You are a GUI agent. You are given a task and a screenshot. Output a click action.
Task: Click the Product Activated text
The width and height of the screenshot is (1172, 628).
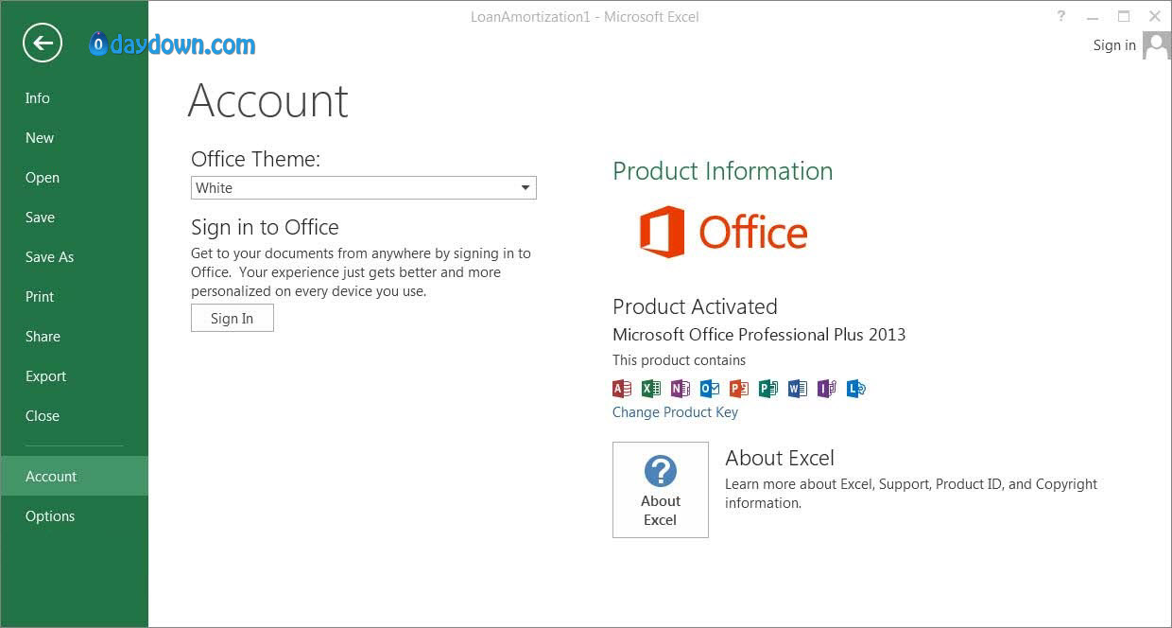(695, 306)
